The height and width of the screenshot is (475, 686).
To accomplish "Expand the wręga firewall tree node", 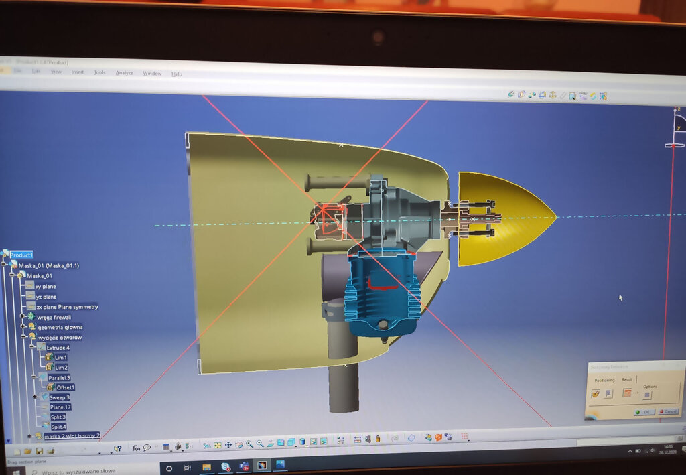I will point(22,316).
